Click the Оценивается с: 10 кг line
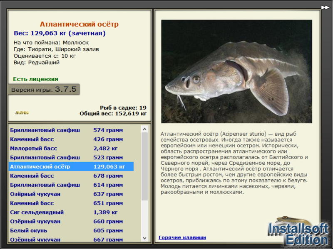 point(45,56)
